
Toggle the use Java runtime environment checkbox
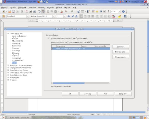coord(49,38)
